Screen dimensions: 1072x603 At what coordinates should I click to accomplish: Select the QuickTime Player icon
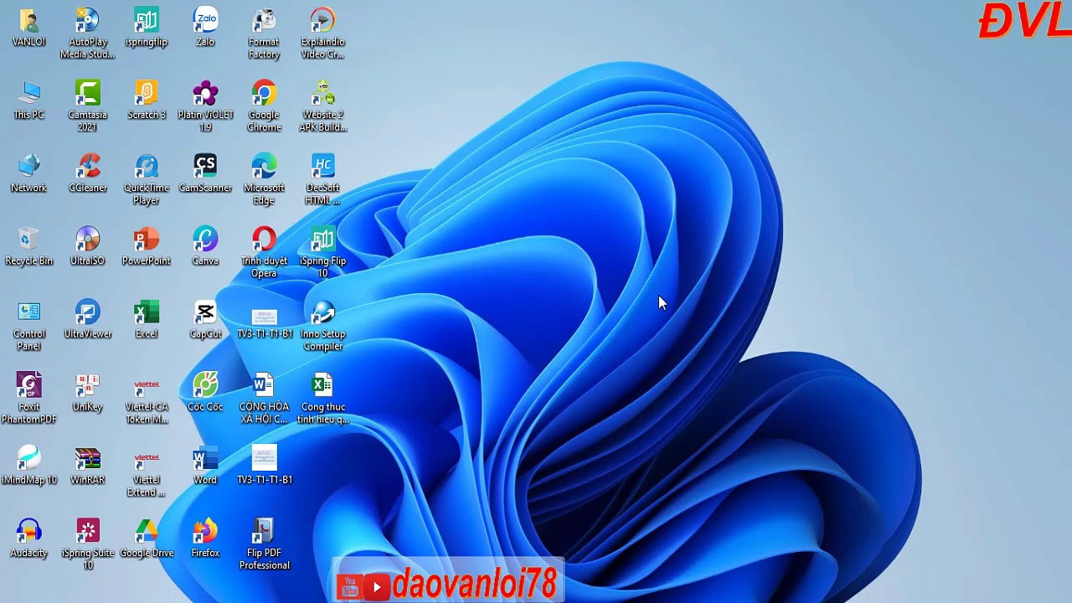[x=147, y=179]
